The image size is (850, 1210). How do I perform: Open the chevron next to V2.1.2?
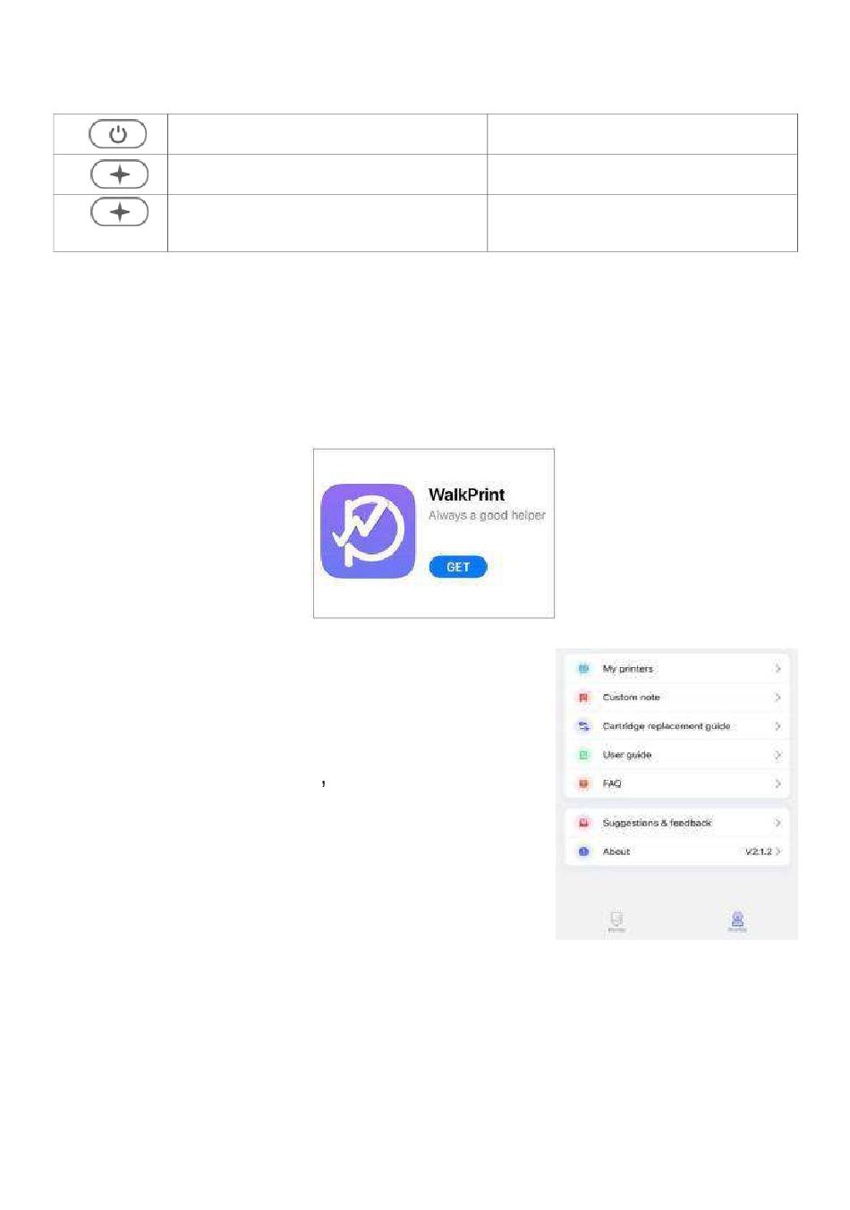(x=778, y=851)
